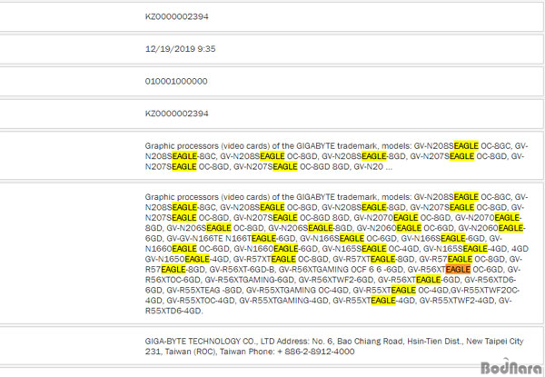
Task: Click company name GIGA-BYTE TECHNOLOGY CO., LTD
Action: pyautogui.click(x=209, y=342)
